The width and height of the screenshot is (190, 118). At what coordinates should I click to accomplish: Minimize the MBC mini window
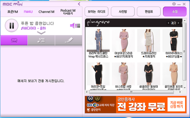(x=179, y=5)
